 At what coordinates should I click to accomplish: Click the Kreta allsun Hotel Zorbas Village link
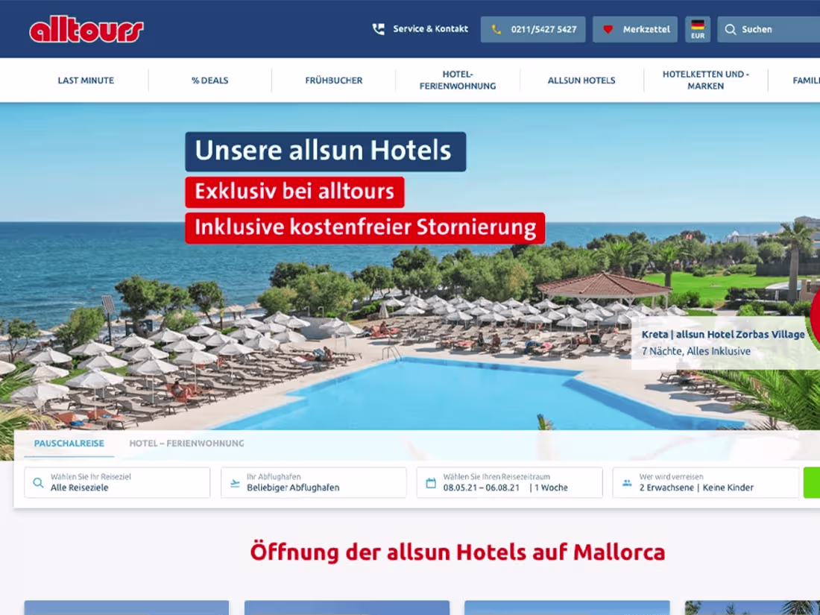tap(723, 334)
